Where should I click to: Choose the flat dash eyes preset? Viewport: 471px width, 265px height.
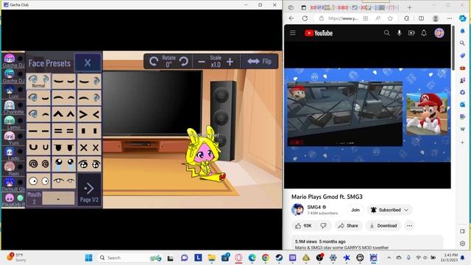[38, 131]
